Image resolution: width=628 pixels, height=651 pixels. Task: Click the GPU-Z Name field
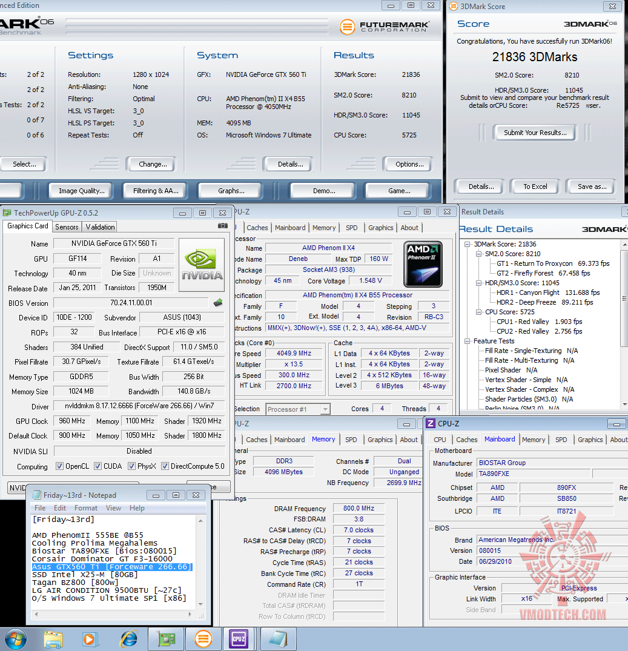(x=114, y=243)
